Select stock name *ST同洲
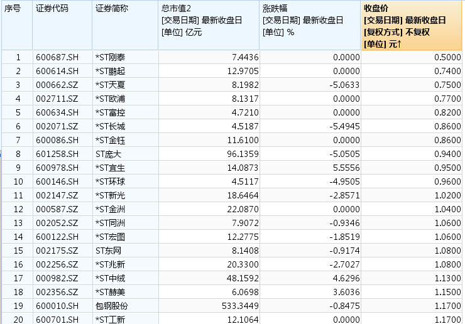Screen dimensions: 465x324 click(111, 223)
